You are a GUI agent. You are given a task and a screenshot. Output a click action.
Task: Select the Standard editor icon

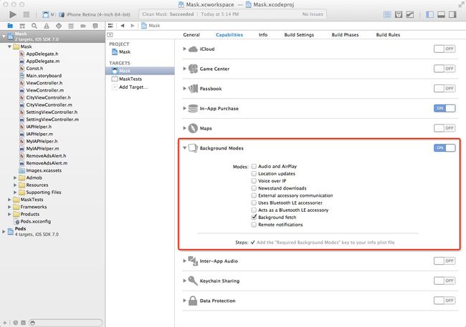387,14
